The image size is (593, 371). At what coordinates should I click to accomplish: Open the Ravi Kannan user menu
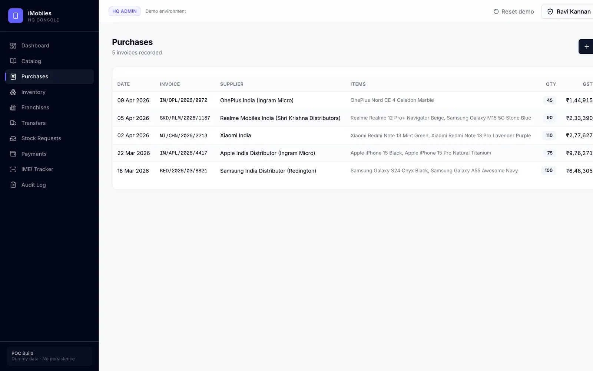click(x=568, y=12)
